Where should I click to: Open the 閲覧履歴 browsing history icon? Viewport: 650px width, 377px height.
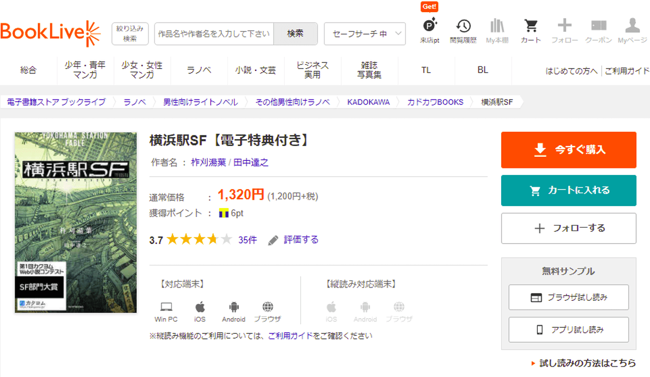[x=463, y=30]
